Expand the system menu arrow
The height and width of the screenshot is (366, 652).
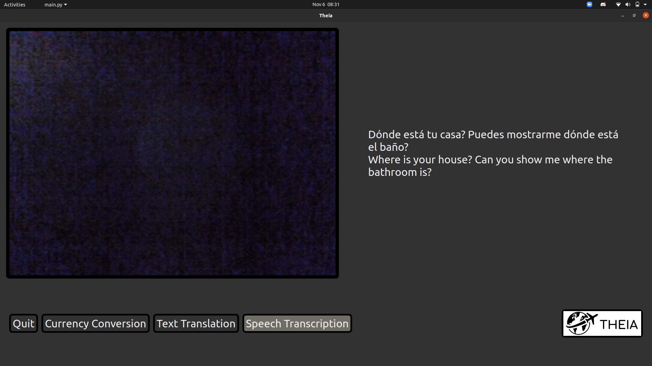645,4
